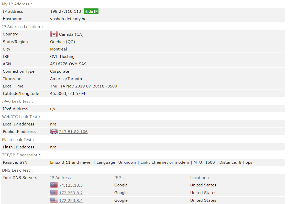
Task: Select the IP address value 198.27.110.113
Action: (x=65, y=11)
